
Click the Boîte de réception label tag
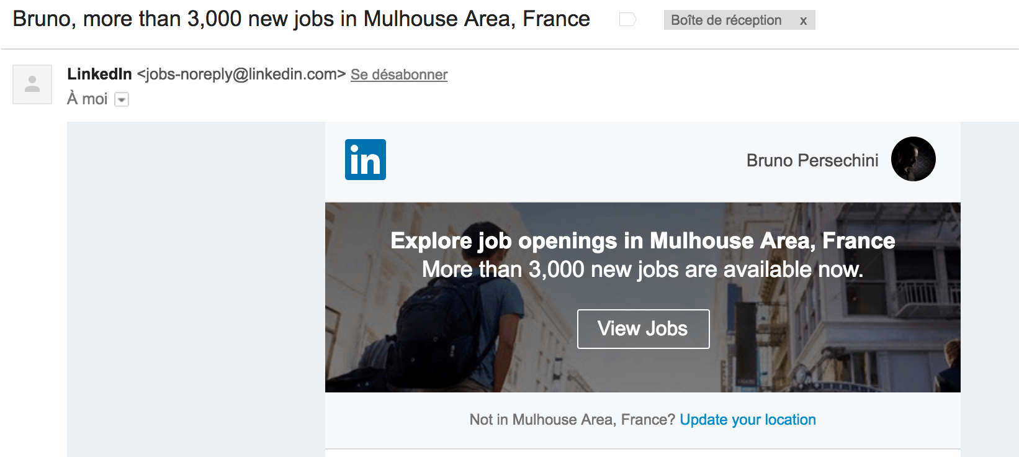pos(725,20)
